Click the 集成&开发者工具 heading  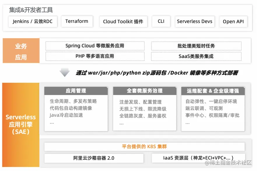31,10
